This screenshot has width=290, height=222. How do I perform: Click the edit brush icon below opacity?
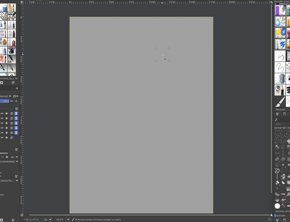coord(17,109)
